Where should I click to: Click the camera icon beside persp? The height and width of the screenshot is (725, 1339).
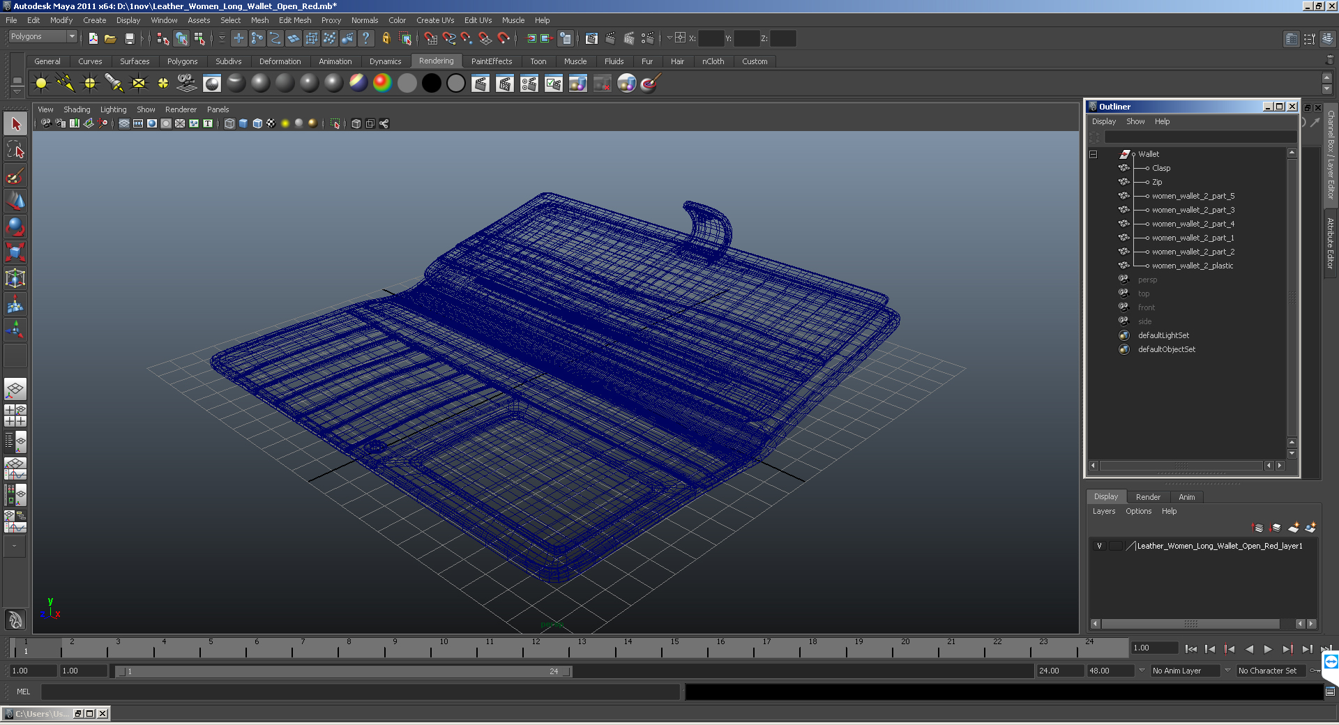1124,280
